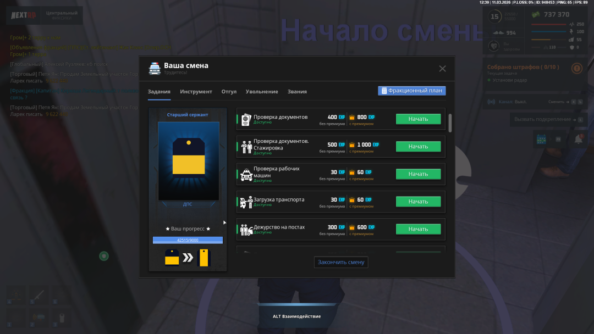Image resolution: width=594 pixels, height=334 pixels.
Task: Select the body armor in hotbar slot 3
Action: click(x=62, y=318)
